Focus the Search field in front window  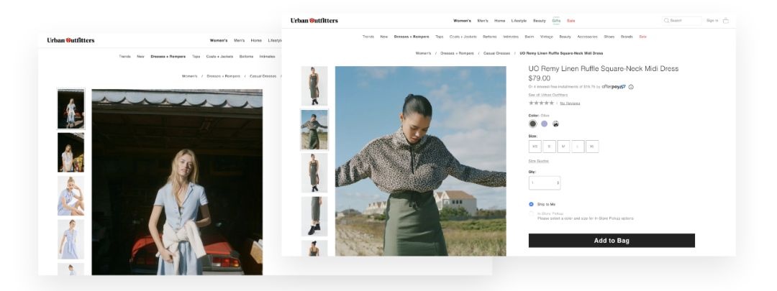tap(682, 20)
